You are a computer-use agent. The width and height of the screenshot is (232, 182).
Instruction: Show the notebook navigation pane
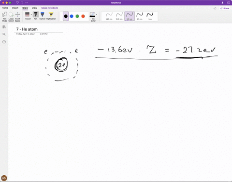tap(4, 27)
